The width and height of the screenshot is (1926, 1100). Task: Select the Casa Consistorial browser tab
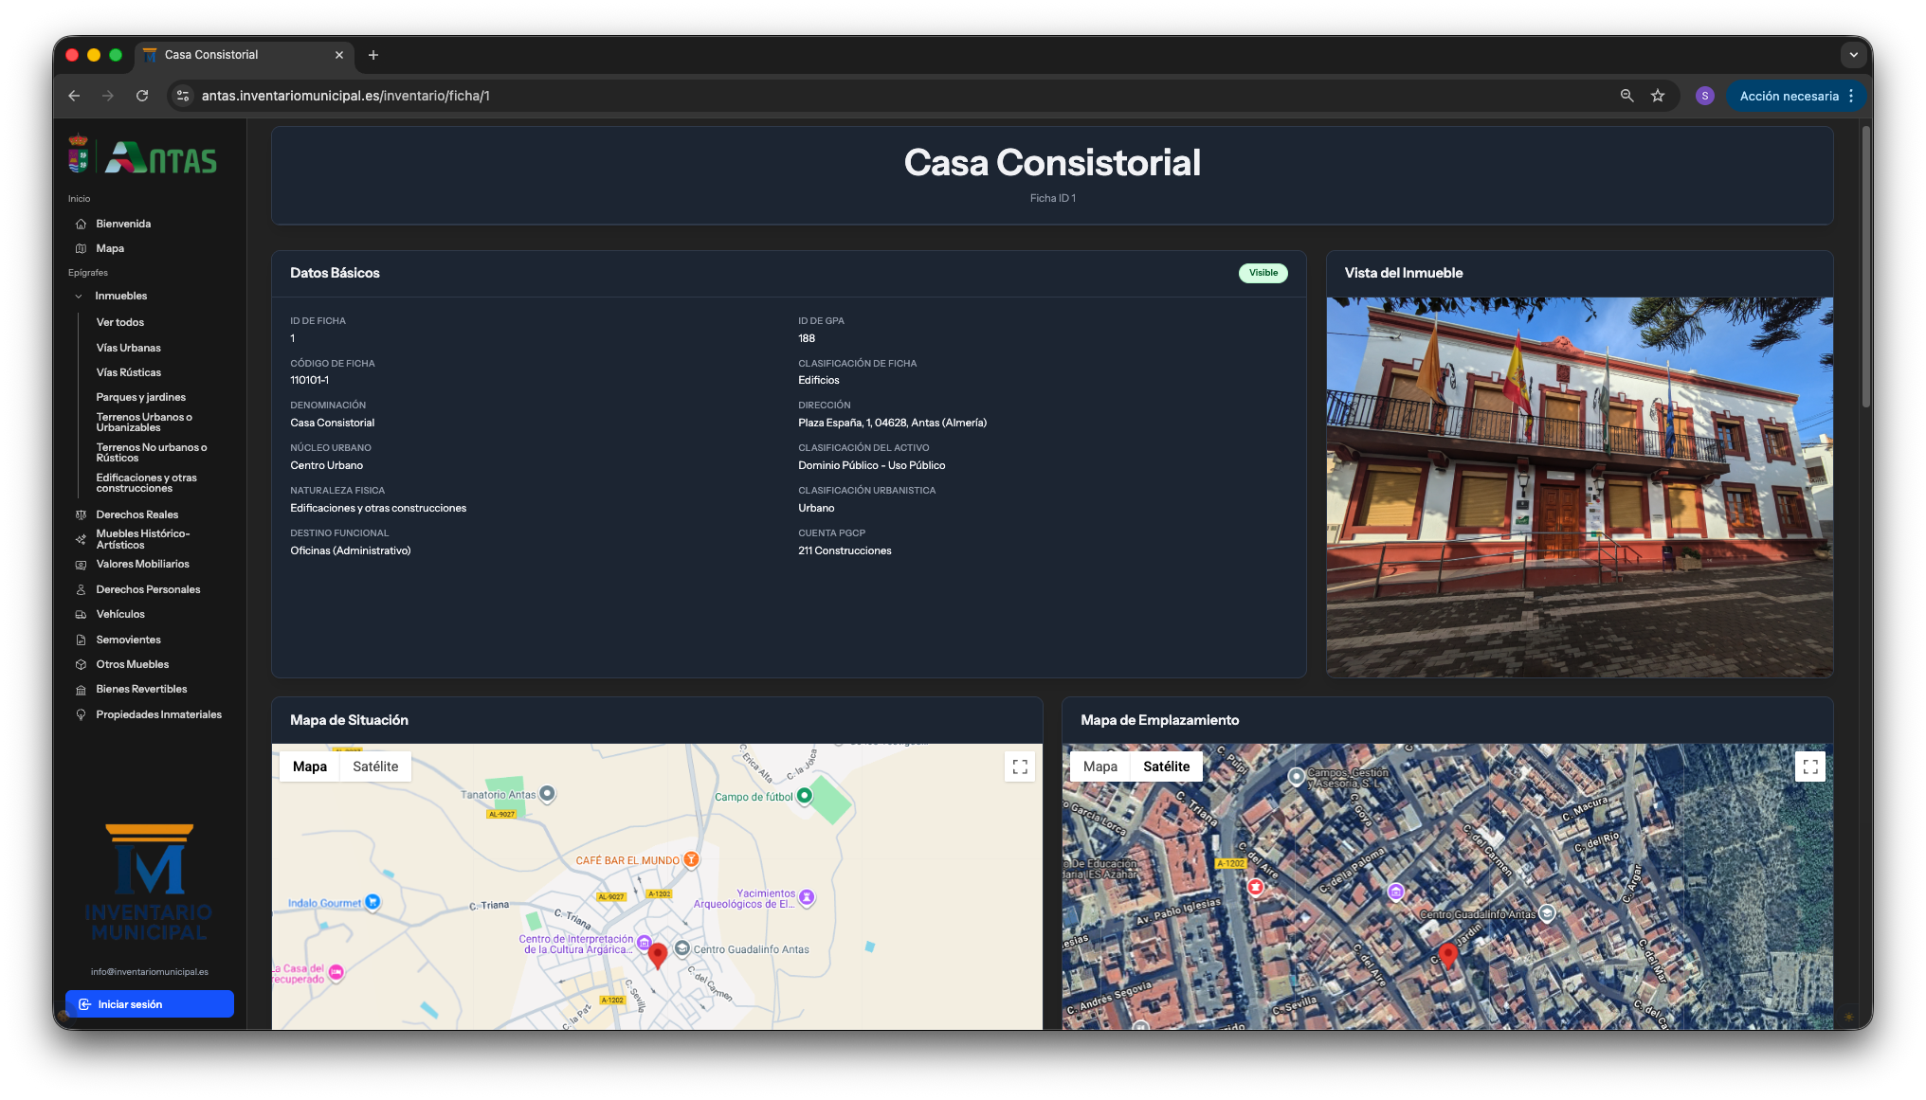point(210,55)
